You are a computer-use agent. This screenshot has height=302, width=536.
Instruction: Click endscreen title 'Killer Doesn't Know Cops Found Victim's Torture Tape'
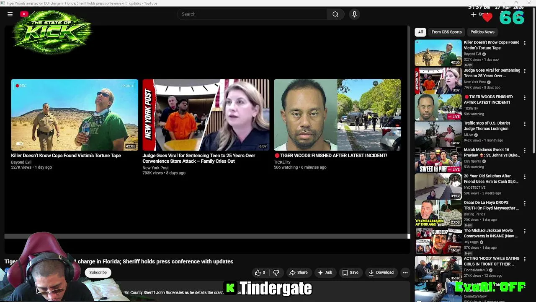point(66,156)
